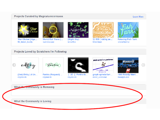The image size is (160, 120).
Task: Click the Fantro (Request) title link
Action: pyautogui.click(x=53, y=75)
